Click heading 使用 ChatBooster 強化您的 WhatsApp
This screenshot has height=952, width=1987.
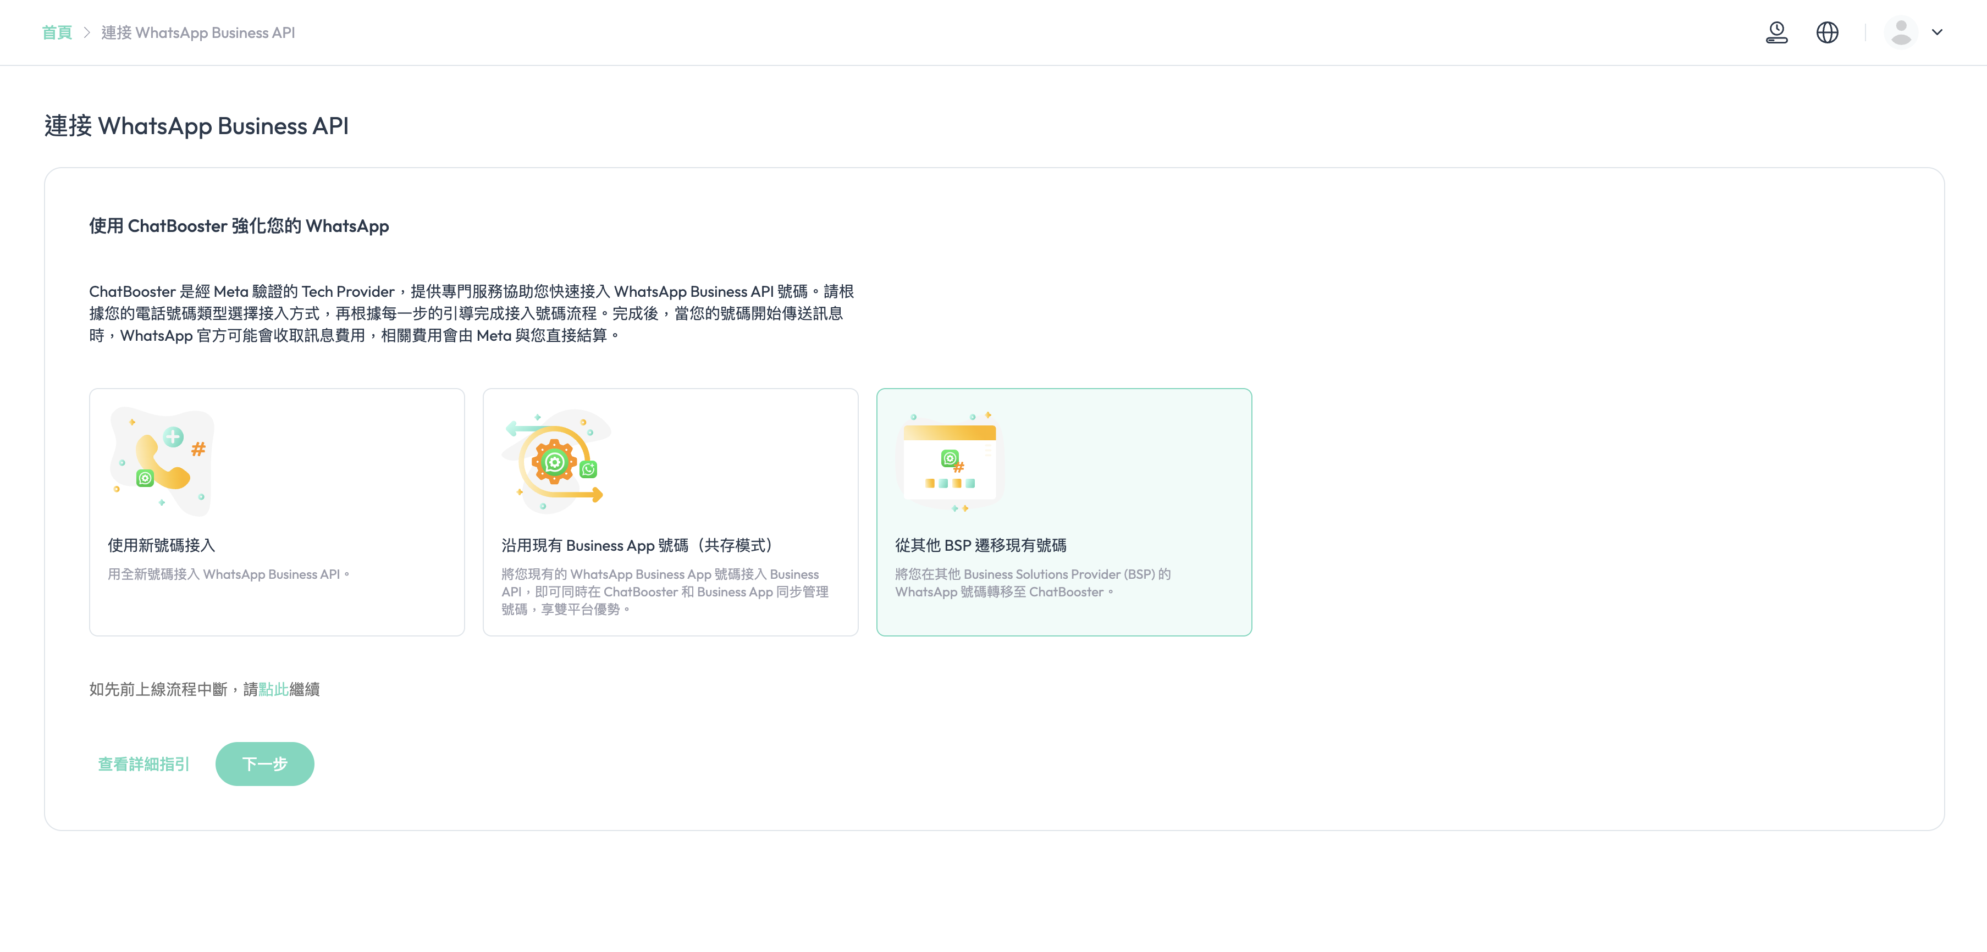(x=239, y=226)
